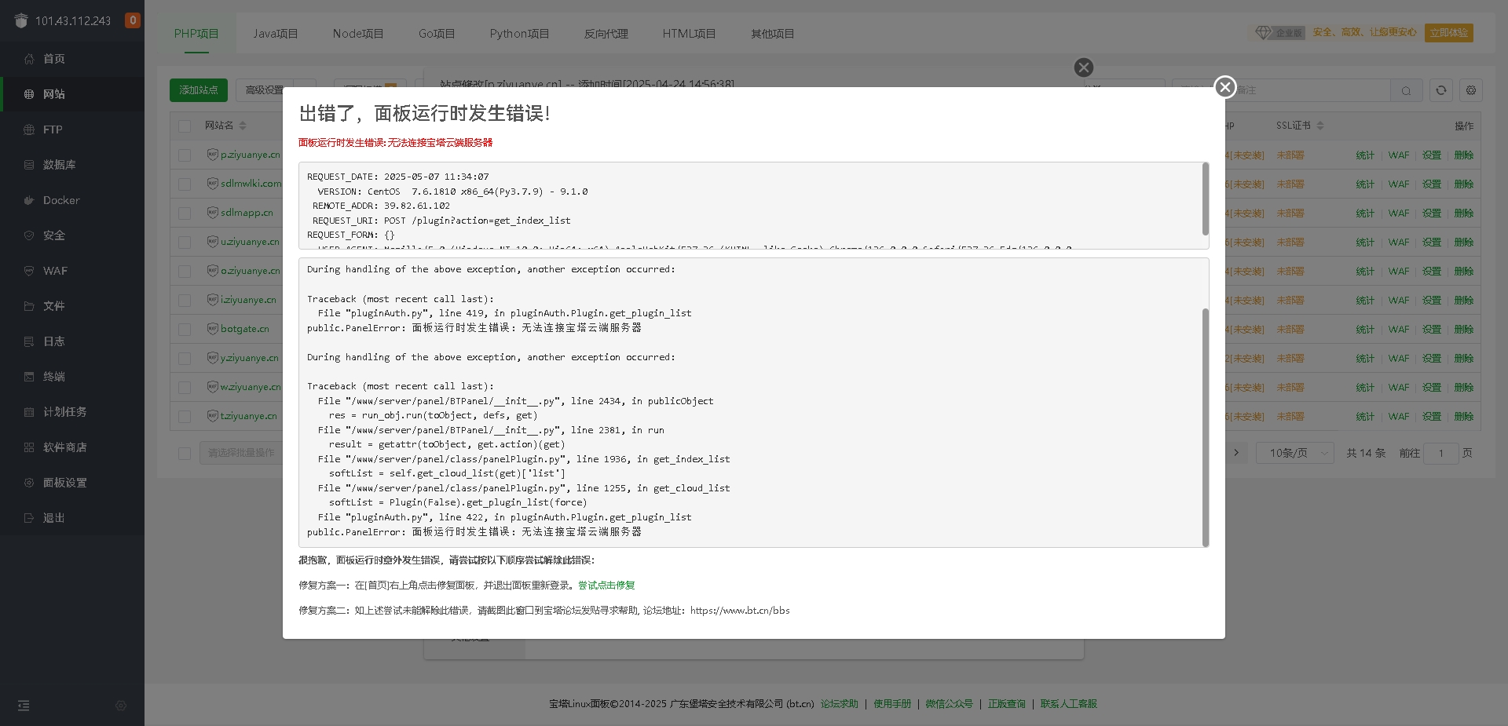Click the next page arrow in pagination
The width and height of the screenshot is (1508, 726).
(1236, 453)
